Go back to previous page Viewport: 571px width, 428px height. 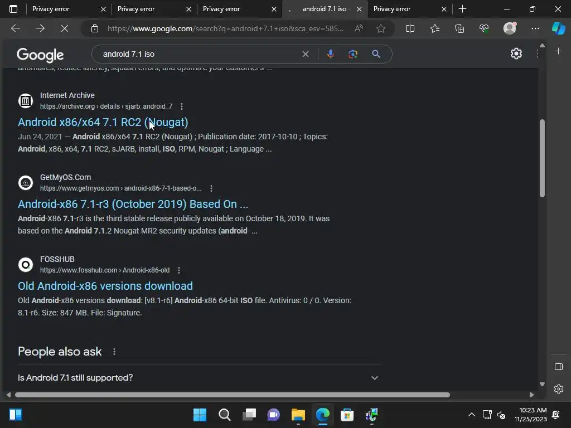click(x=16, y=28)
